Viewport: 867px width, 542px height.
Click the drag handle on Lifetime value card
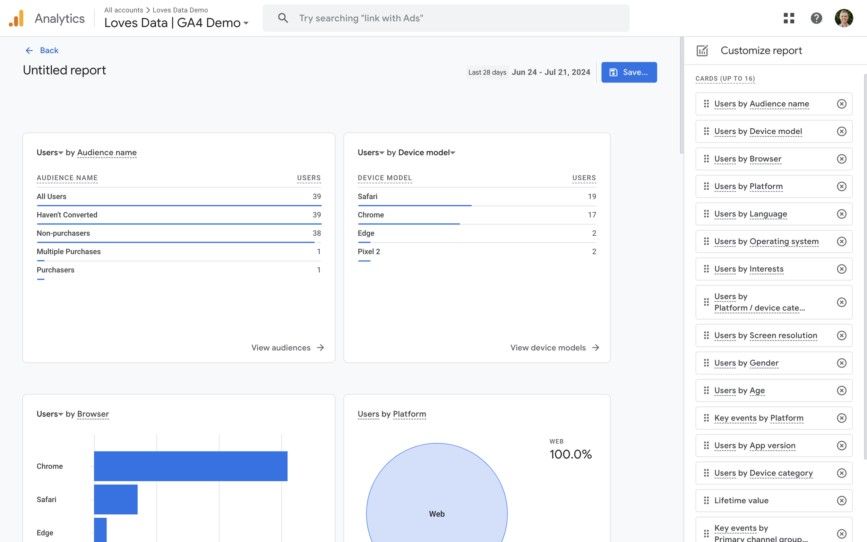click(x=706, y=500)
